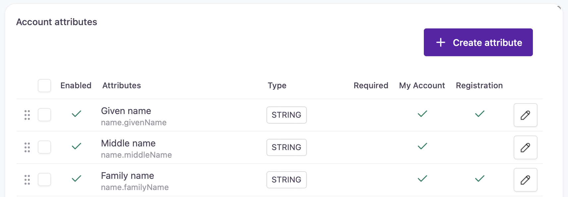Image resolution: width=568 pixels, height=197 pixels.
Task: Click the My Account checkmark for Middle name
Action: [x=422, y=146]
